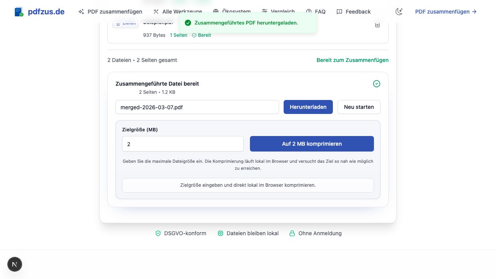Viewport: 496px width, 279px height.
Task: Open the Vergleich comparison icon
Action: tap(264, 12)
